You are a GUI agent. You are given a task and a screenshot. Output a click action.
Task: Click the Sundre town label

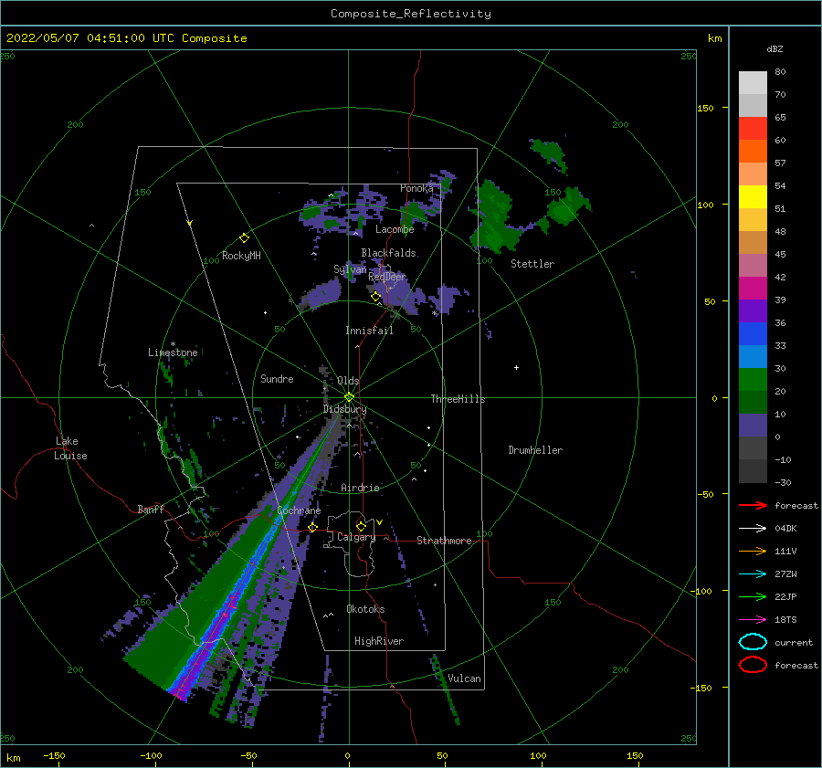277,378
